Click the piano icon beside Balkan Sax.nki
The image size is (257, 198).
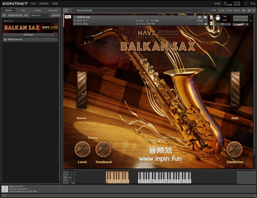click(x=5, y=39)
